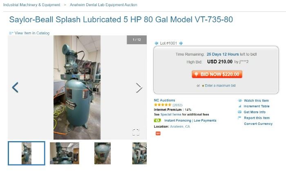
Task: Click the red sign icon under Location
Action: (158, 133)
